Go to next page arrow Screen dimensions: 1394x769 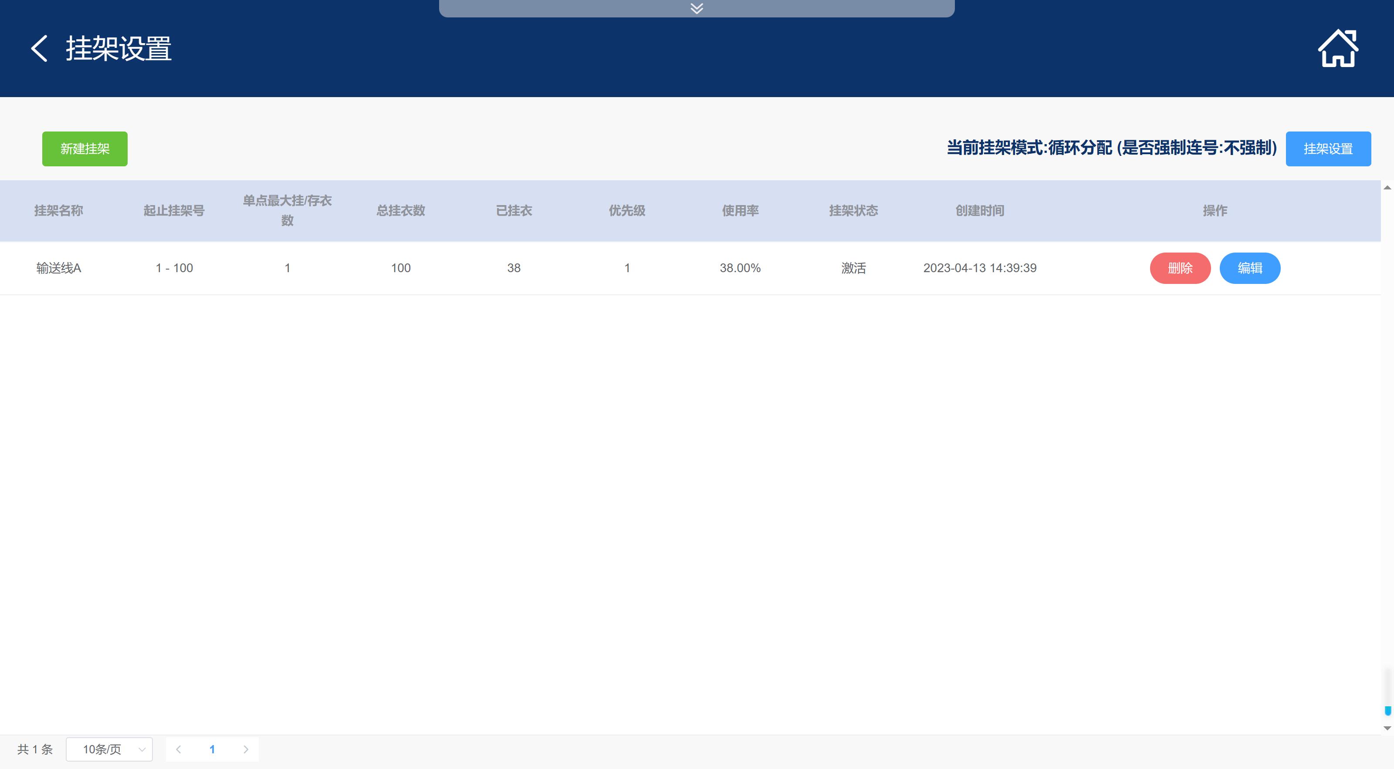pos(246,749)
